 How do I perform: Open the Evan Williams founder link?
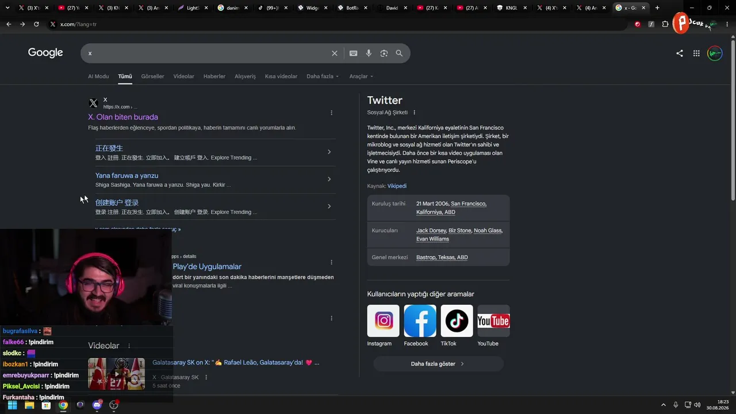432,239
